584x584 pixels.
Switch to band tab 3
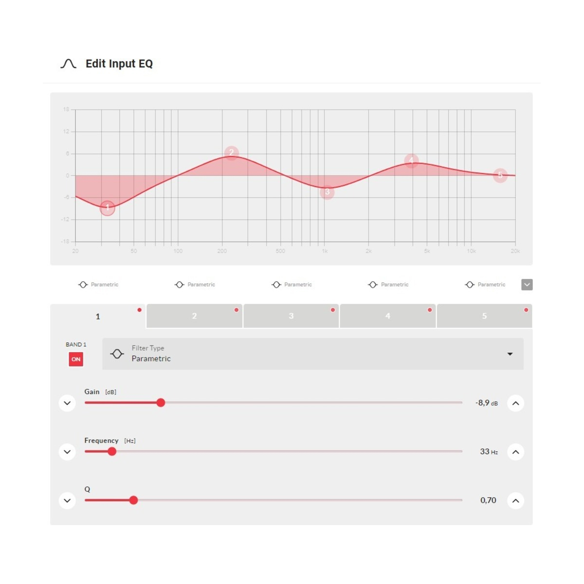291,316
